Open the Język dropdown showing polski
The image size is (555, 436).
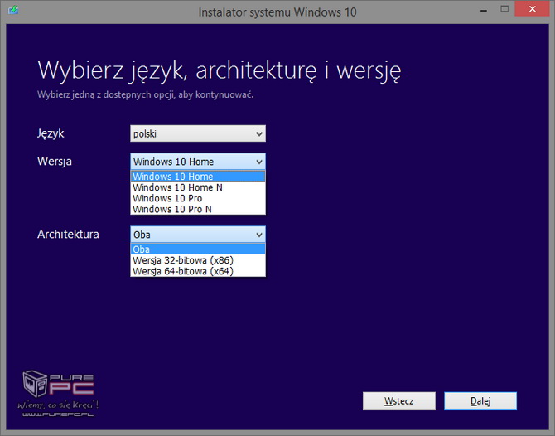pos(198,133)
